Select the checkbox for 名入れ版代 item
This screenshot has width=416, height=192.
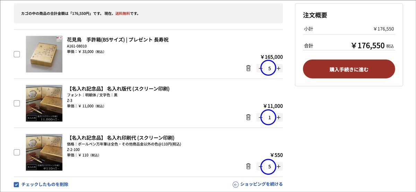coord(17,103)
